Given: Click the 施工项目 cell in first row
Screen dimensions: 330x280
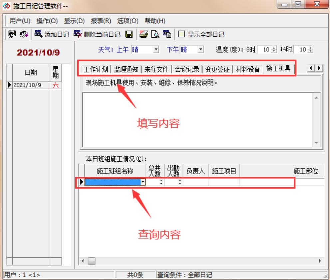Looking at the screenshot, I should 224,182.
